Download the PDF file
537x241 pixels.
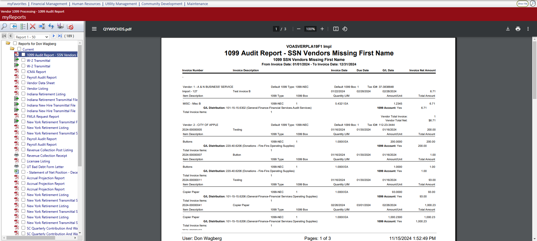pos(508,29)
